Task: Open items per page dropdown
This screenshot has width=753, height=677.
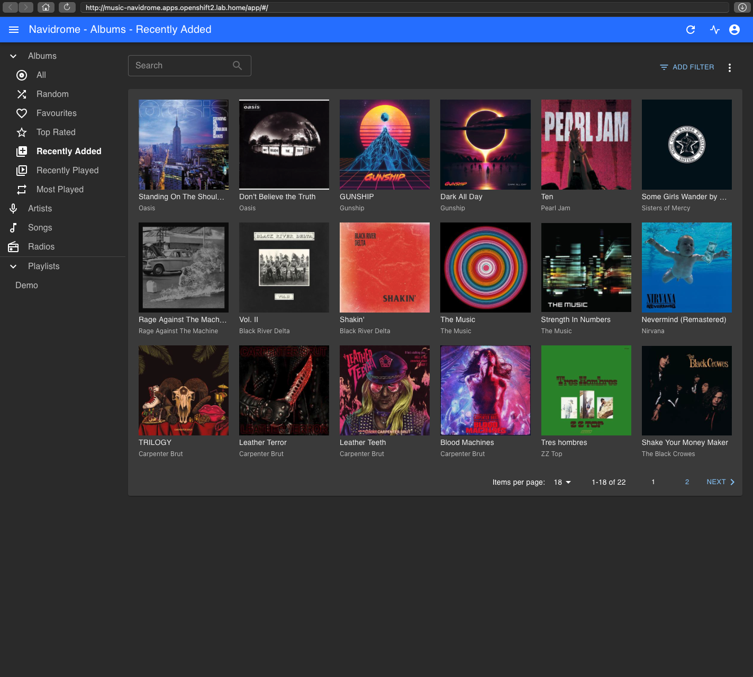Action: [563, 482]
